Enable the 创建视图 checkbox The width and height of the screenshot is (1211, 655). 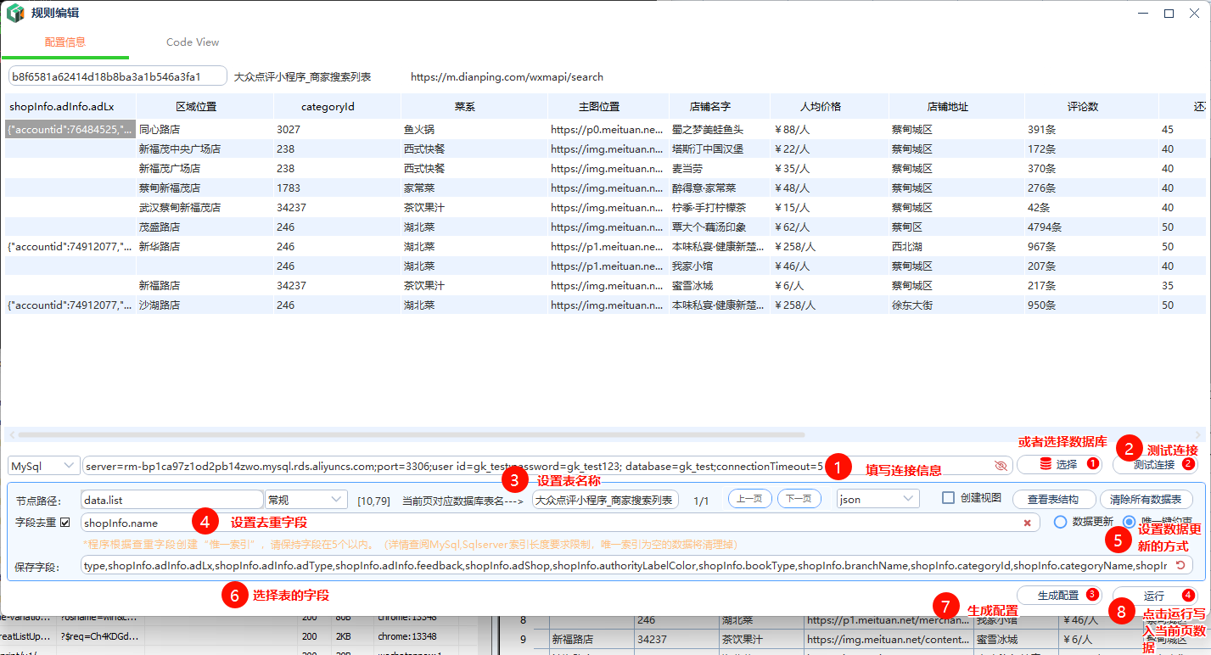(949, 498)
